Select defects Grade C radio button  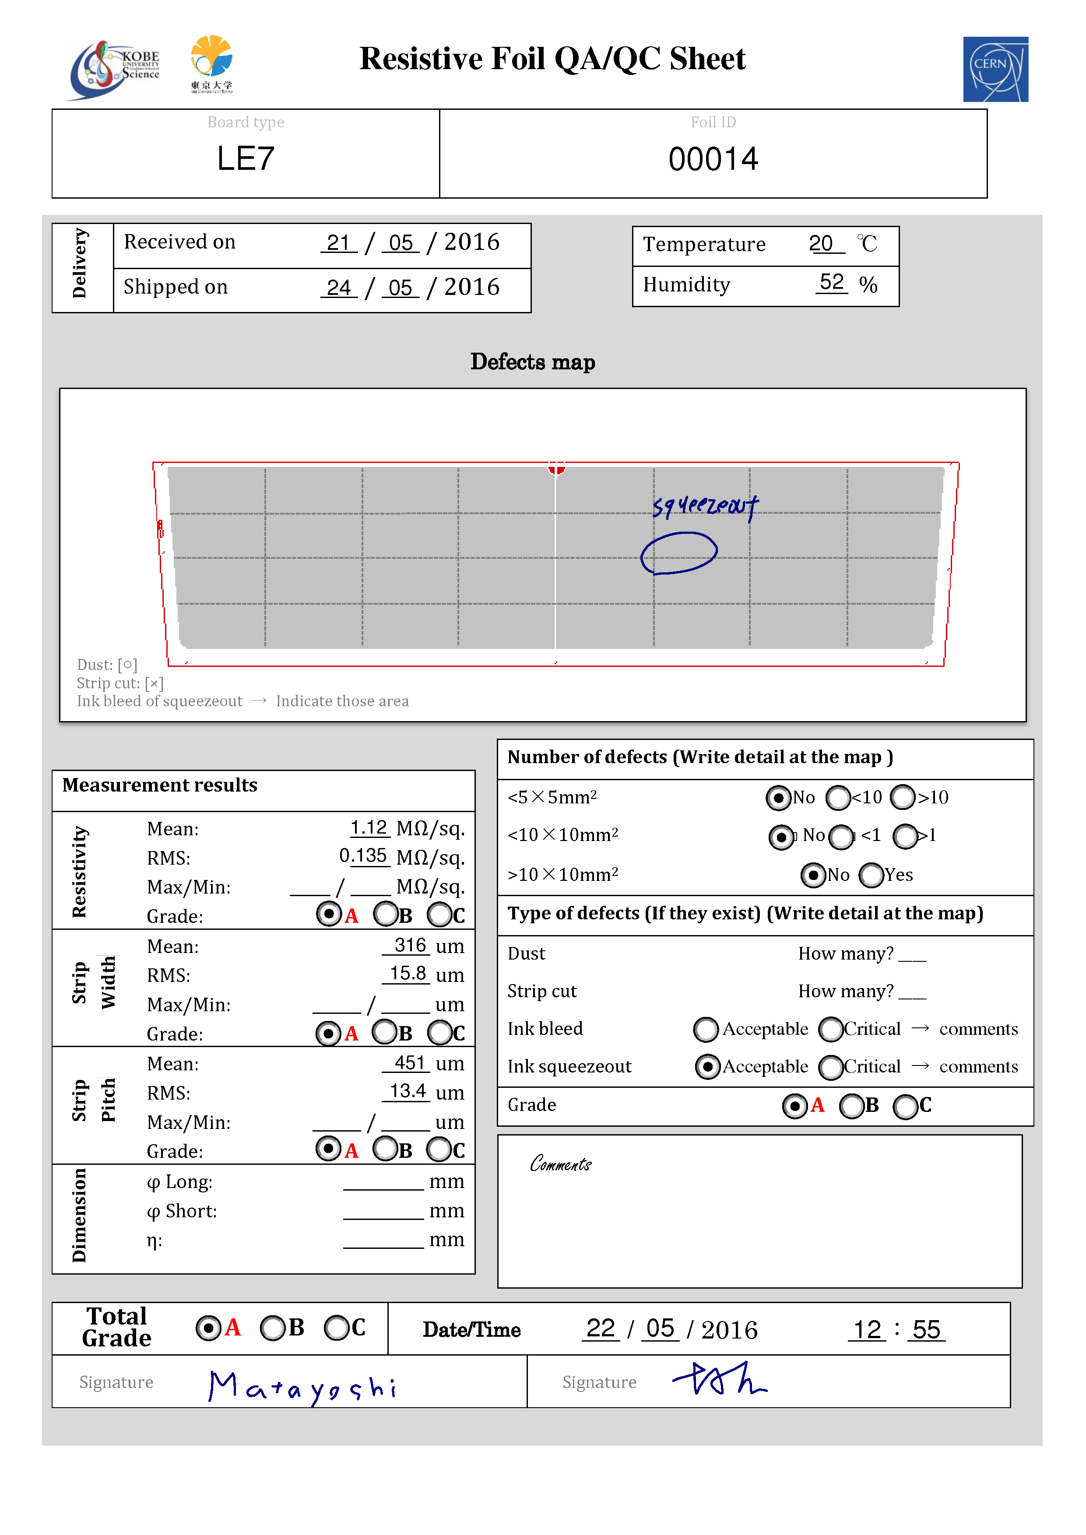coord(906,1107)
